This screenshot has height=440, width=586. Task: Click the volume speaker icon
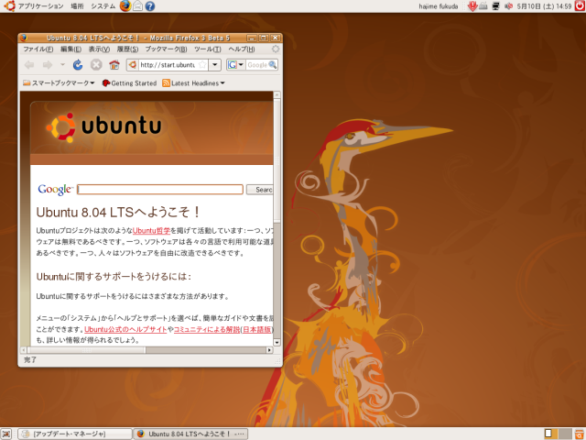[508, 6]
